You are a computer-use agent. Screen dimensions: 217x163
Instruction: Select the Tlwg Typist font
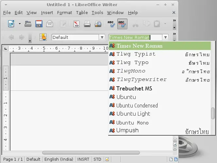pos(160,54)
